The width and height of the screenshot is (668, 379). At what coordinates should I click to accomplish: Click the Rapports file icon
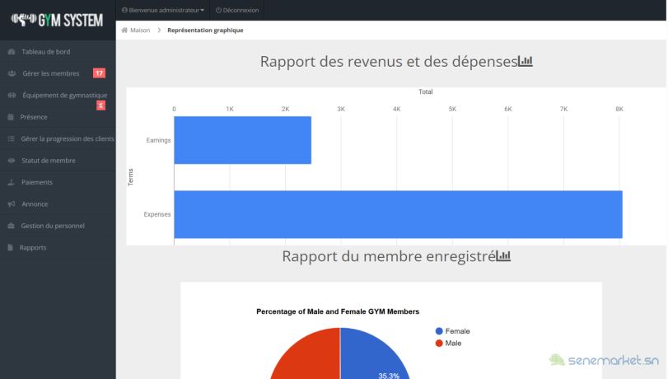click(10, 247)
